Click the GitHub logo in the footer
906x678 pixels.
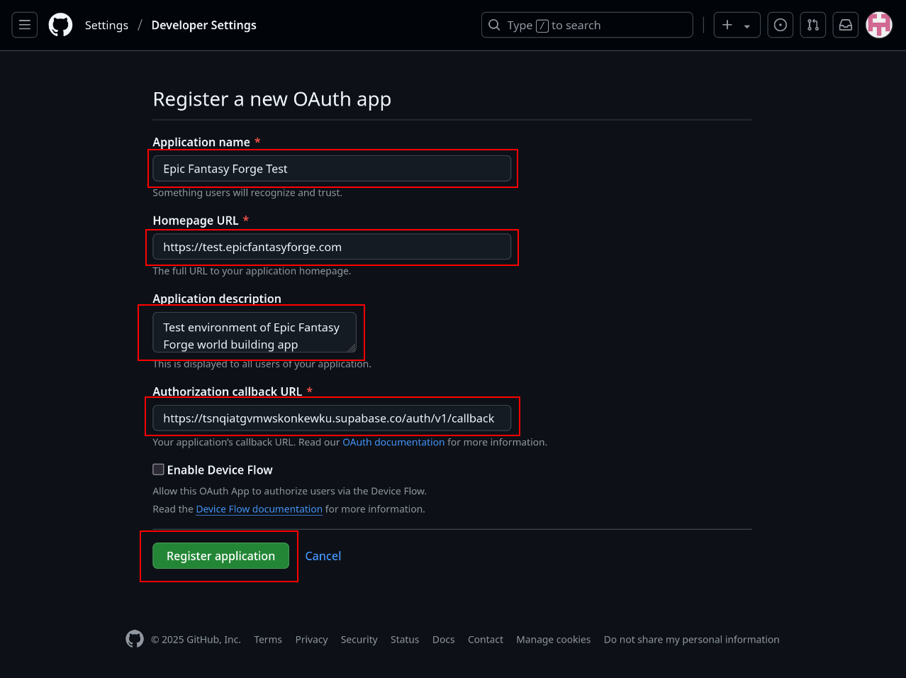pyautogui.click(x=134, y=638)
